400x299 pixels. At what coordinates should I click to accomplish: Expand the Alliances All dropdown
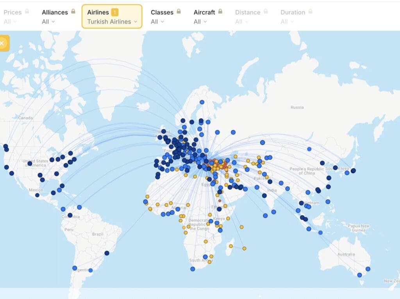click(x=48, y=21)
